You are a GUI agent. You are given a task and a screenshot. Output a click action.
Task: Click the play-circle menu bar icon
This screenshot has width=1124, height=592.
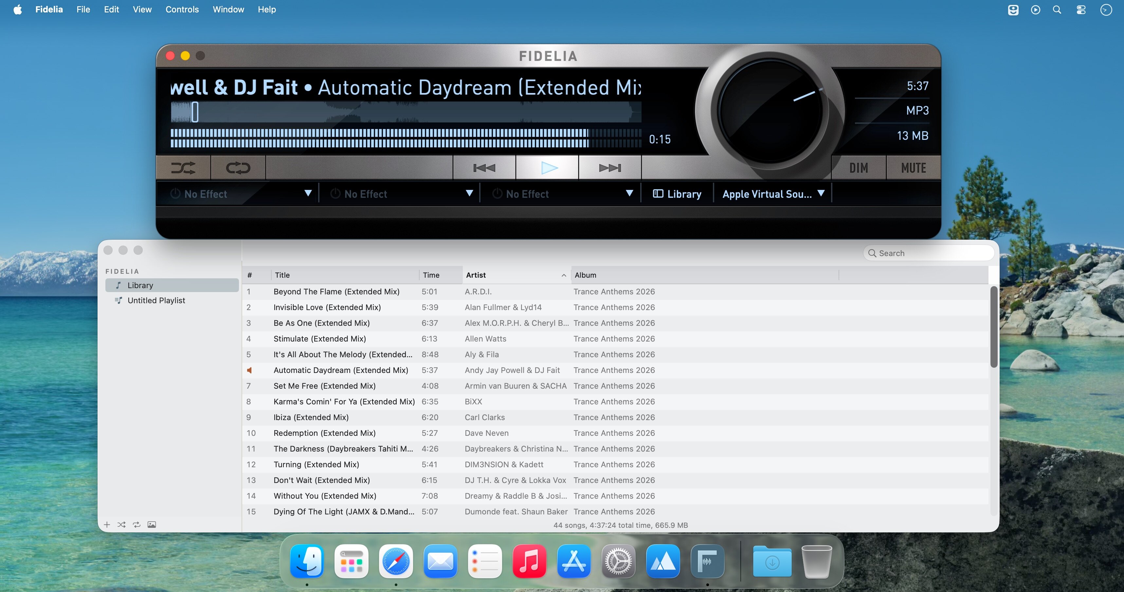[1035, 9]
